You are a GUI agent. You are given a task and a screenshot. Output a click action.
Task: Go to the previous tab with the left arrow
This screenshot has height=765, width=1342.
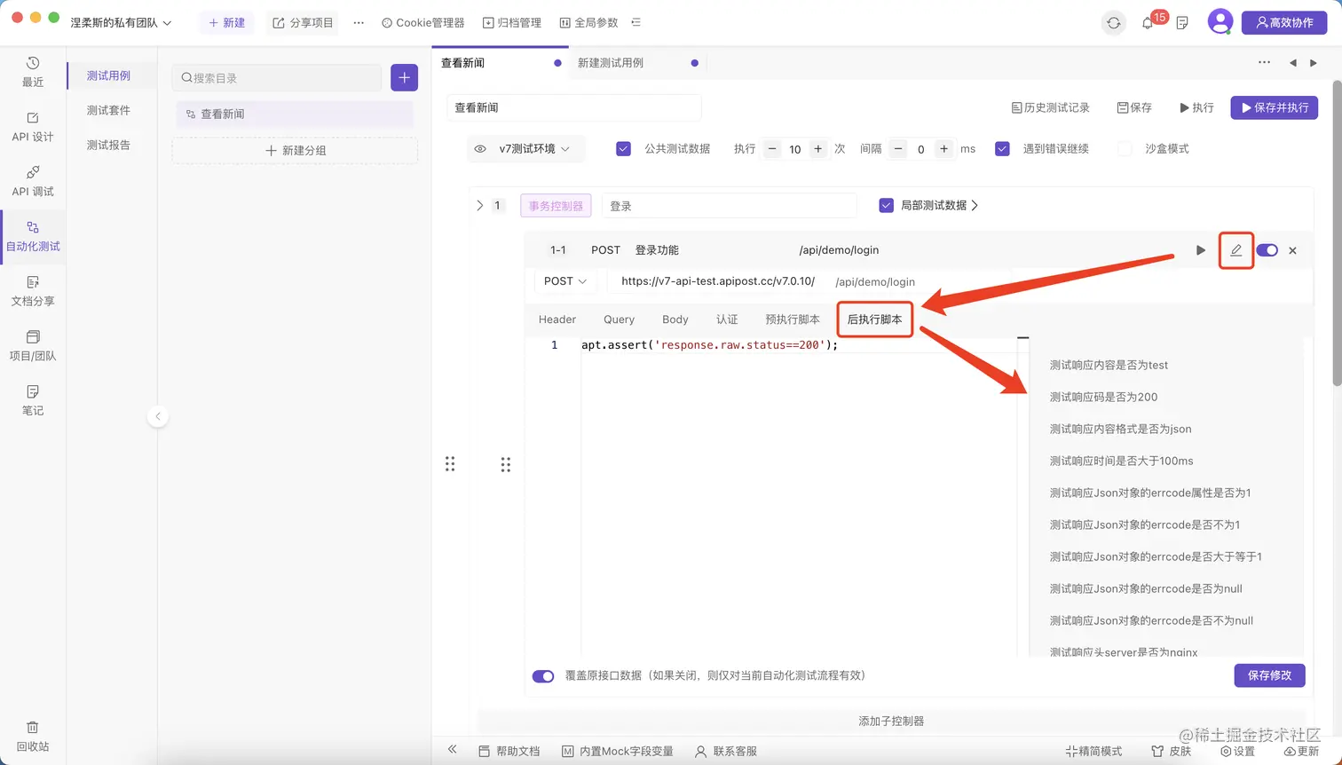click(1292, 63)
